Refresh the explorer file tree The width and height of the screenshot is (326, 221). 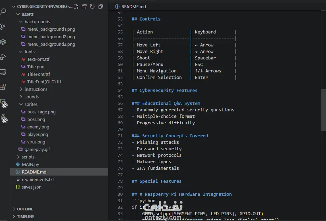point(92,6)
